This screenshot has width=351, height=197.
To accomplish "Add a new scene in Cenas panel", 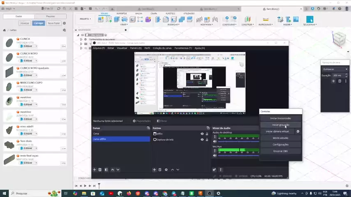I will point(95,170).
